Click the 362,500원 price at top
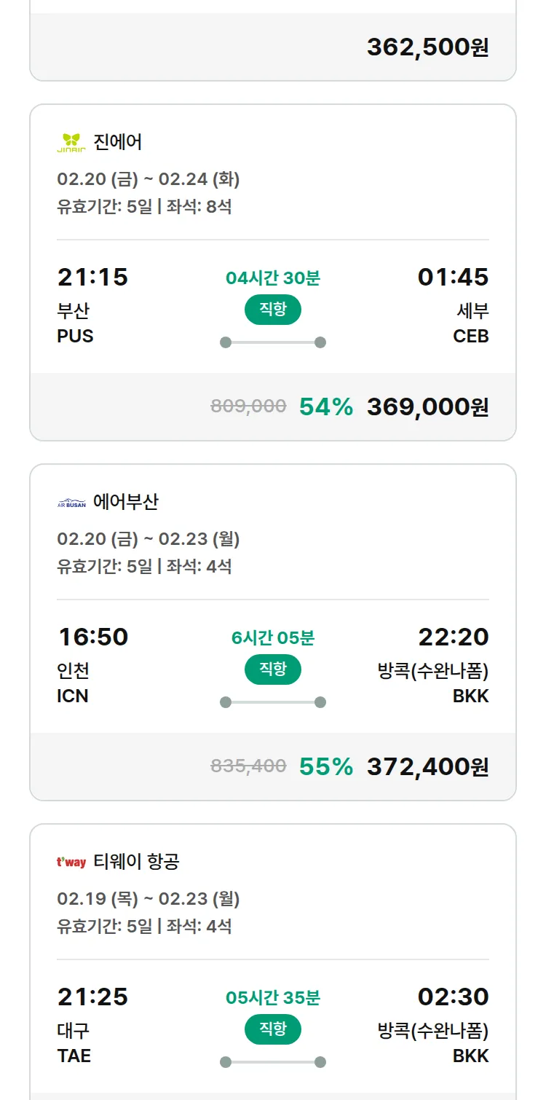Image resolution: width=546 pixels, height=1100 pixels. click(427, 47)
